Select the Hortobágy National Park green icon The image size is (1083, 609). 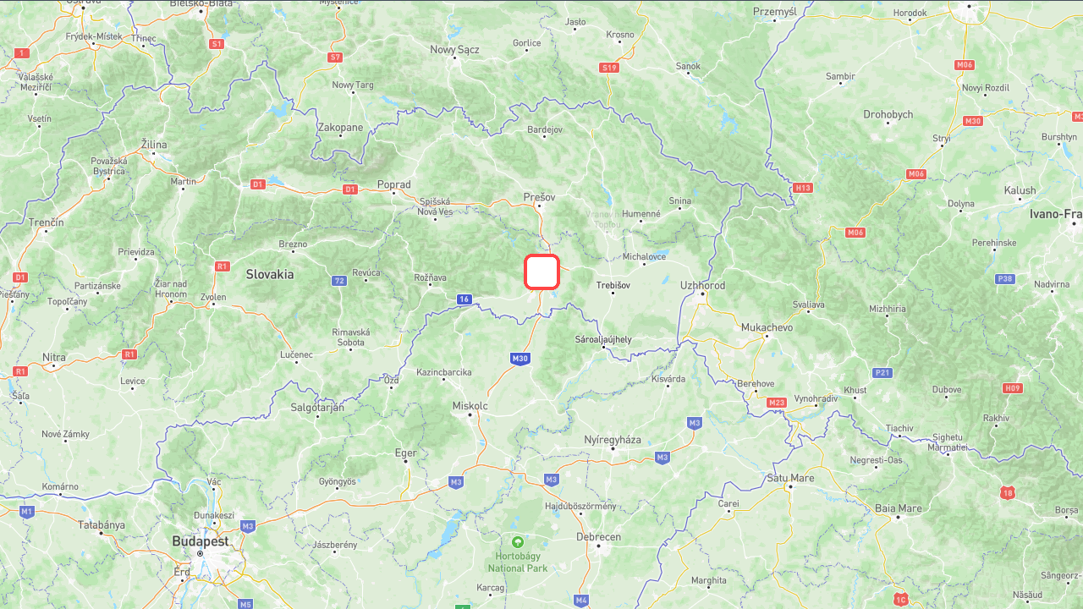[x=518, y=541]
